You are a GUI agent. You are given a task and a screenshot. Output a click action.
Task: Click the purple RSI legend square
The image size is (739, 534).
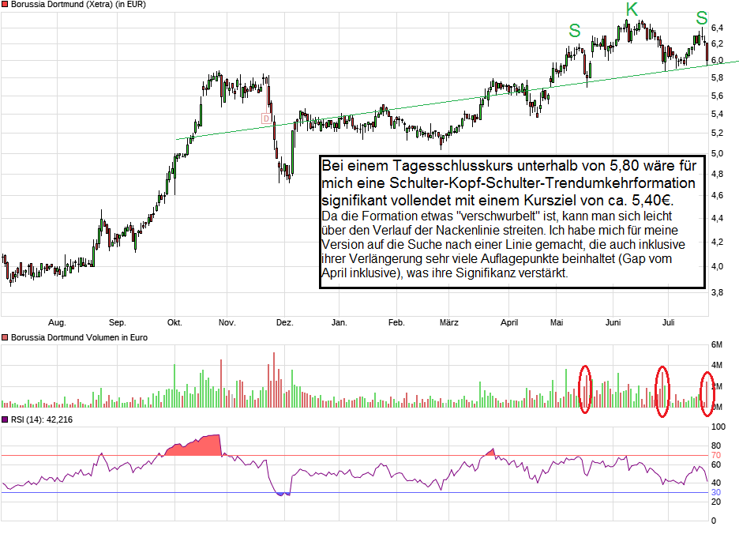coord(6,419)
